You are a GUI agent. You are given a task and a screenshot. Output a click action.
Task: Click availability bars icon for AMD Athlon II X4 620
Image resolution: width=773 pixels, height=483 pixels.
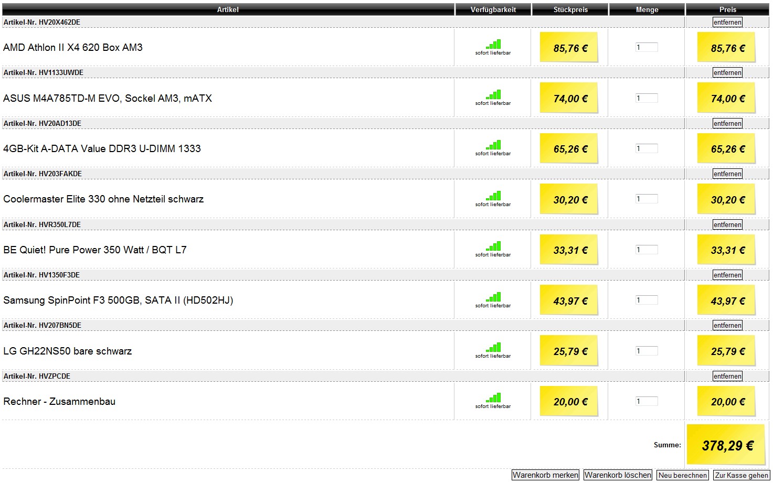(x=493, y=44)
